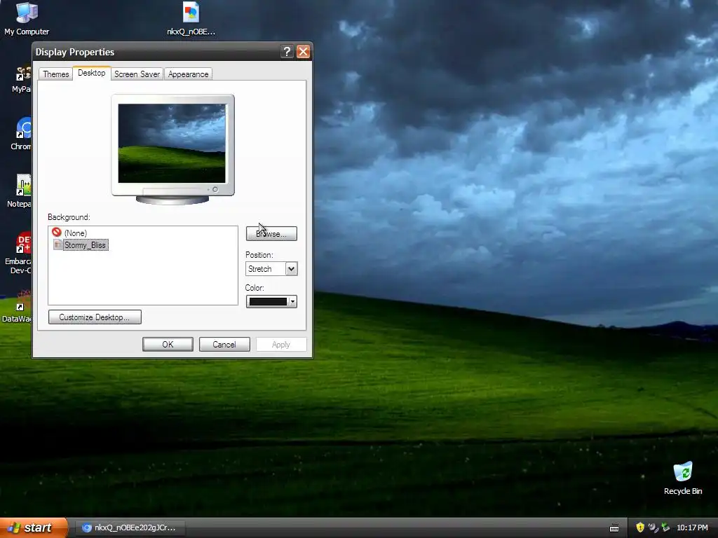
Task: Select the Embarcadero Dev-C++ shortcut
Action: pyautogui.click(x=18, y=252)
